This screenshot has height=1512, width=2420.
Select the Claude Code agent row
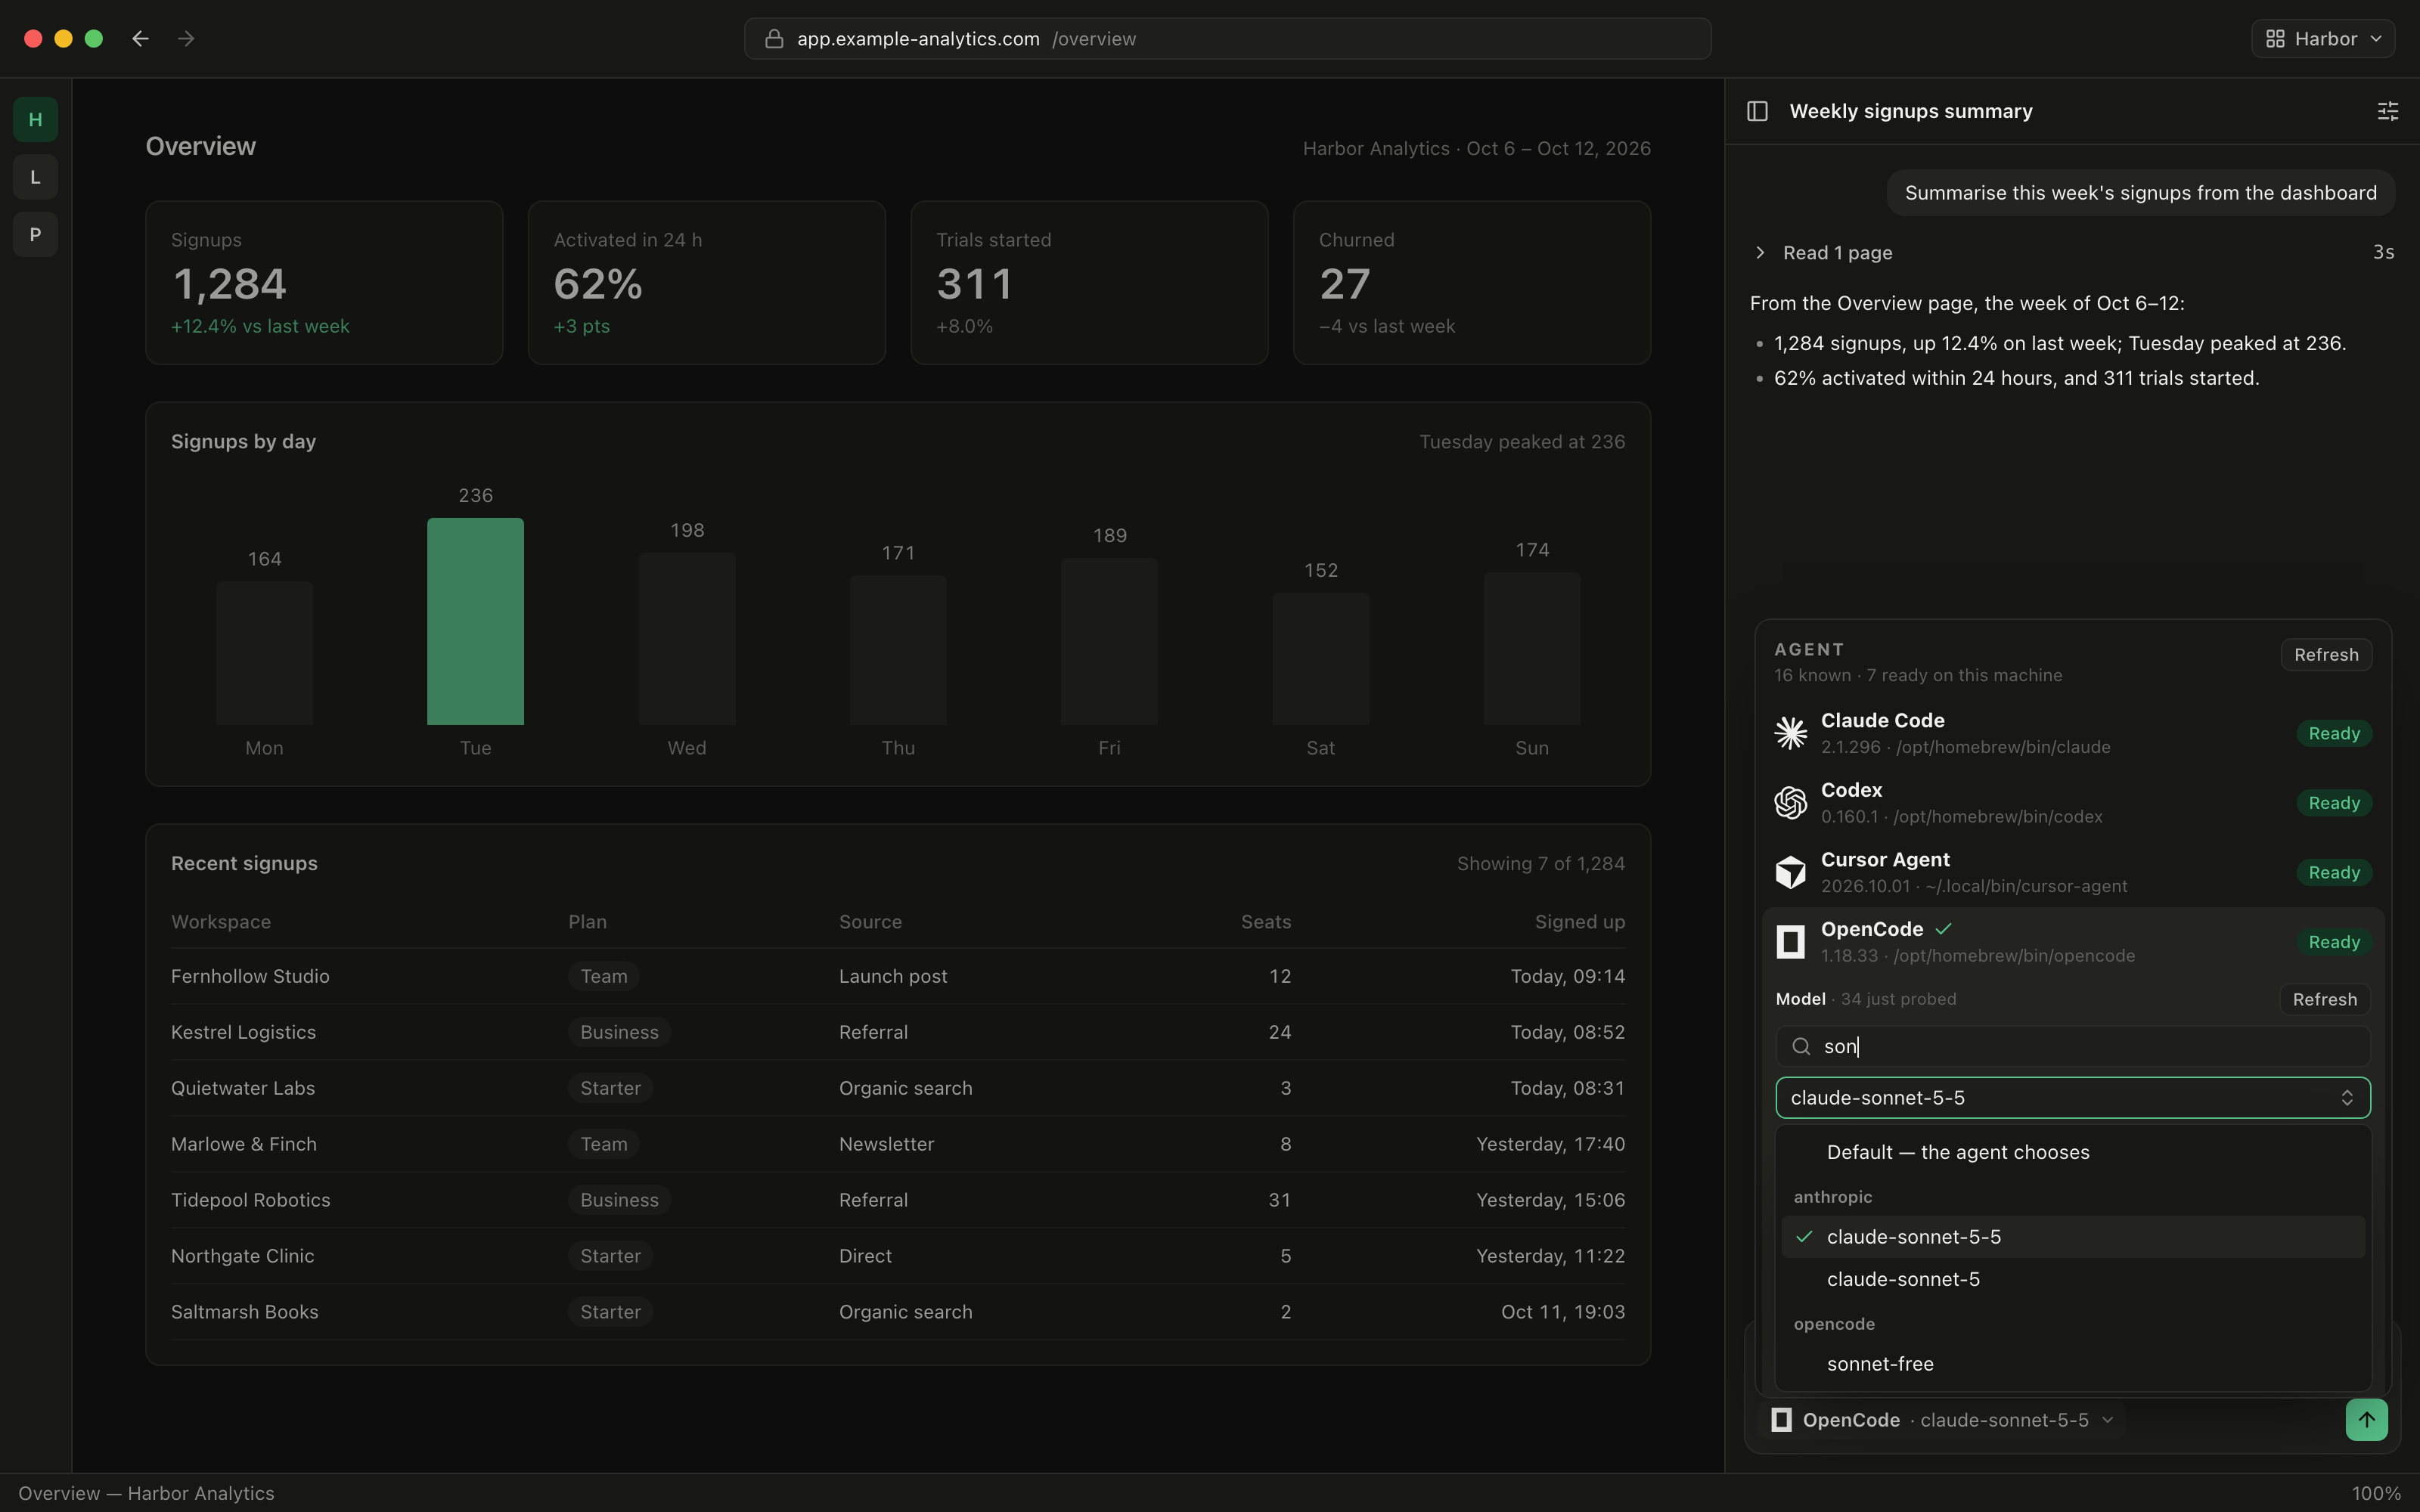pos(2072,733)
